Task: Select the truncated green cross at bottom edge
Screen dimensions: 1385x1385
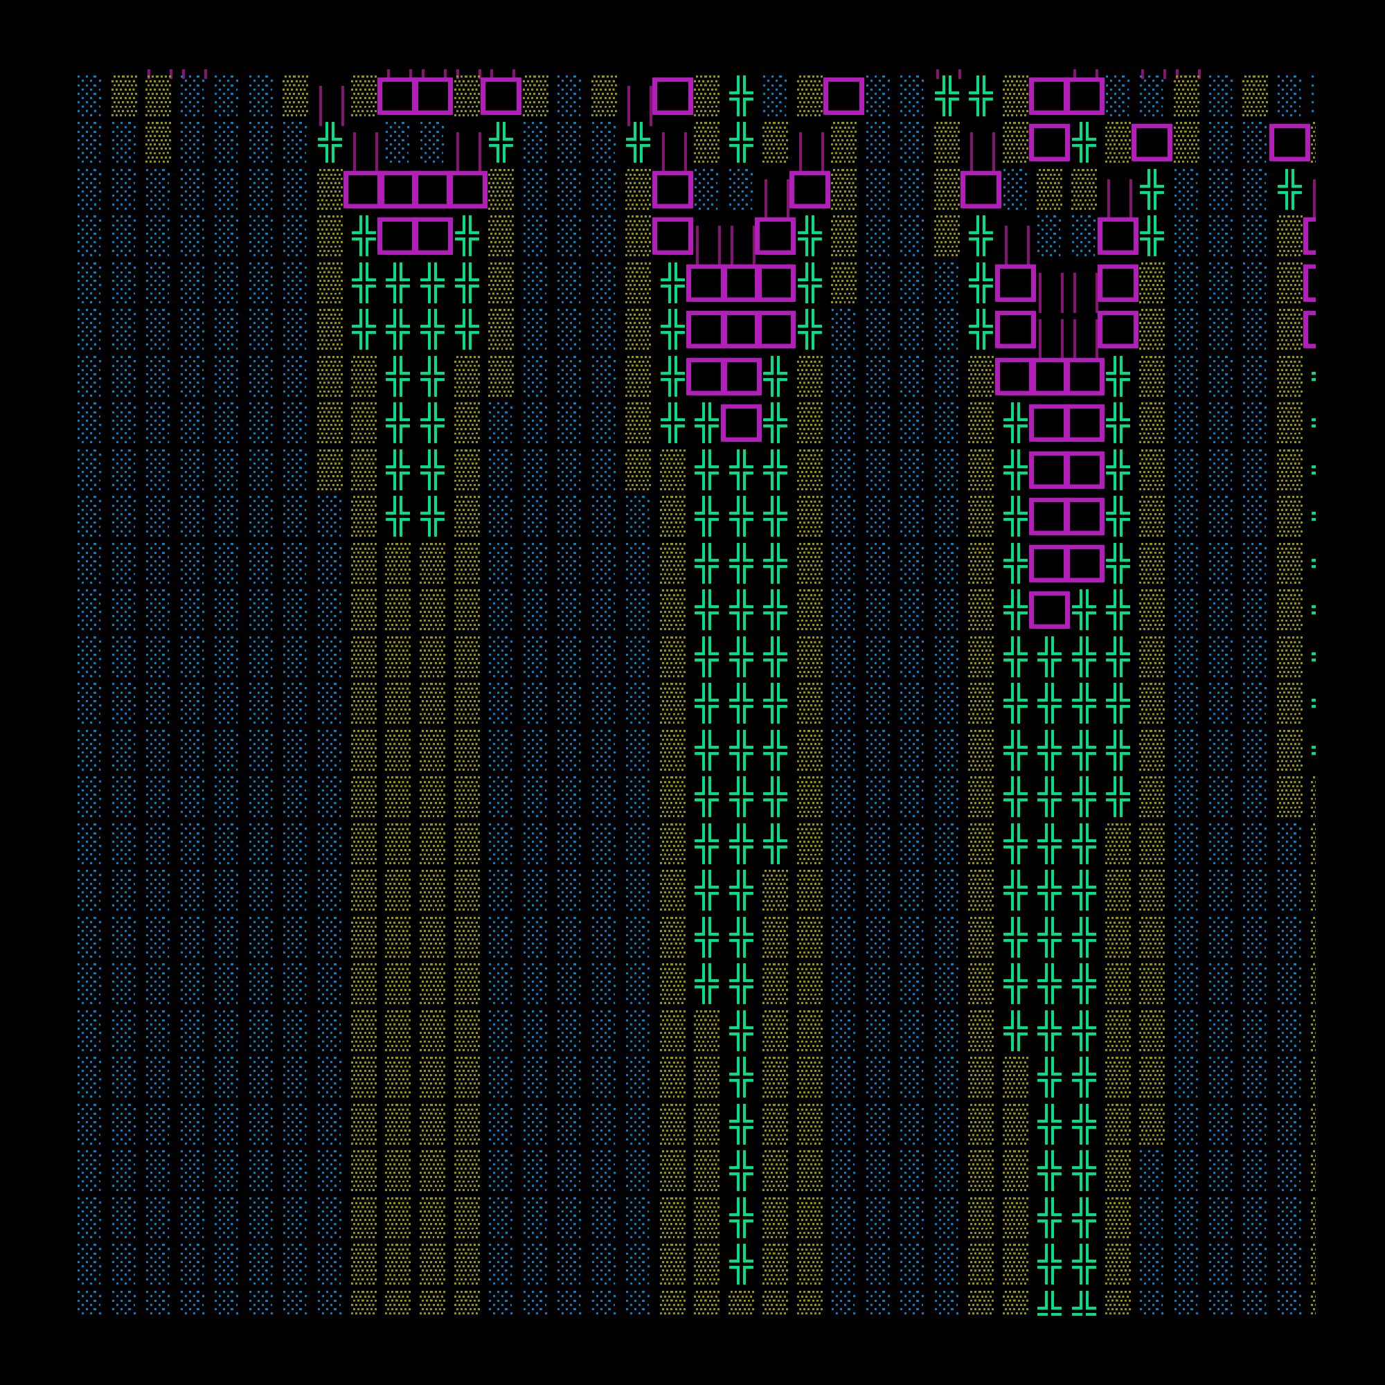Action: tap(1048, 1303)
